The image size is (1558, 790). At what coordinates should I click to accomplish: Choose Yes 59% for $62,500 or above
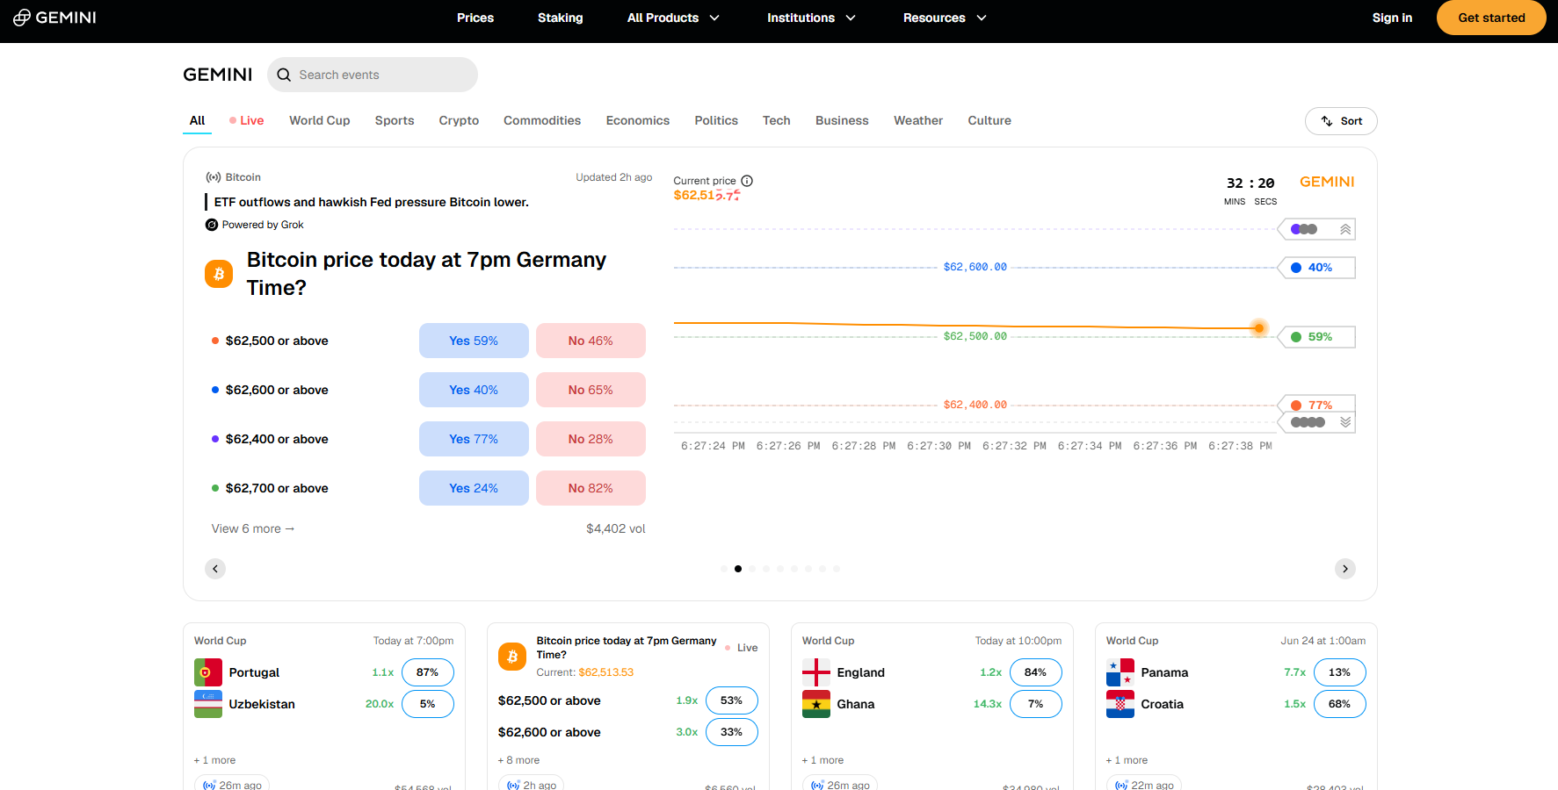coord(474,341)
